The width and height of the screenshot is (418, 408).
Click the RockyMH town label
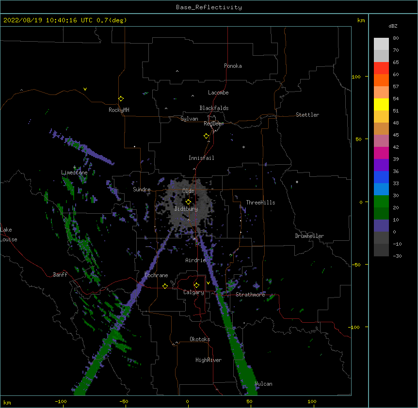(119, 110)
